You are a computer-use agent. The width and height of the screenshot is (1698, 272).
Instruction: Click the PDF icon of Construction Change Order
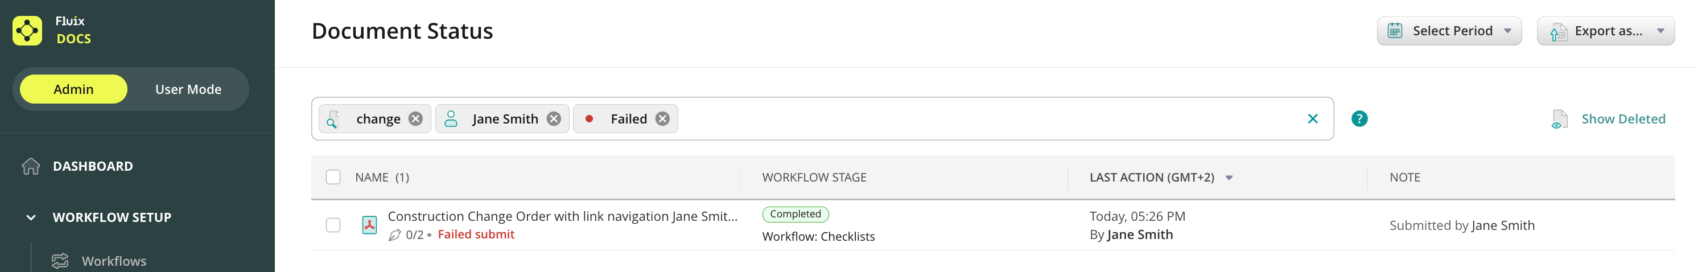(369, 225)
